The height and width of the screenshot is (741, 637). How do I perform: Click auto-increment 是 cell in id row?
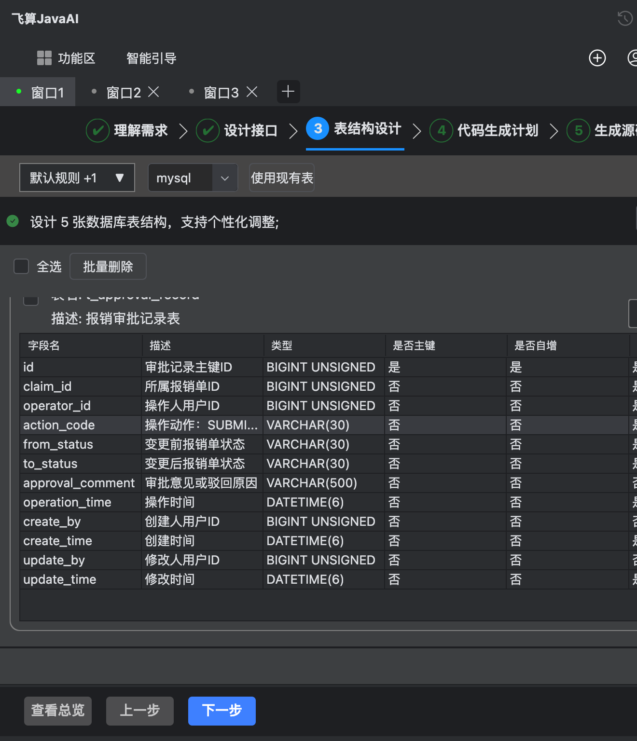[567, 367]
